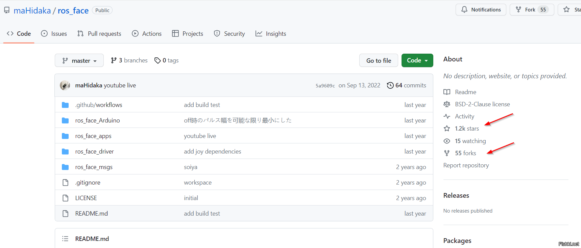The height and width of the screenshot is (248, 581).
Task: Click the fork icon beside 55 forks
Action: (447, 153)
